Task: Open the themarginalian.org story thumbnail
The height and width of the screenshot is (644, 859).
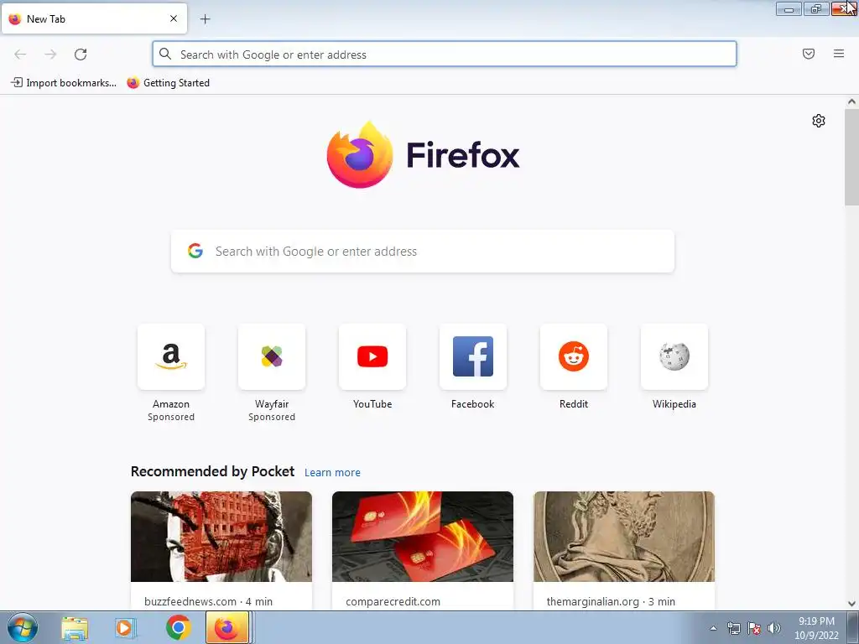Action: (624, 537)
